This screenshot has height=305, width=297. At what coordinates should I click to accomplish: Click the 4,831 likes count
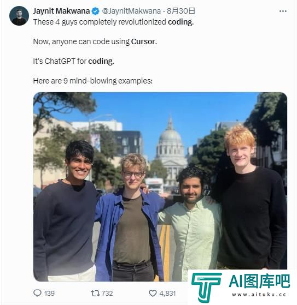click(167, 293)
